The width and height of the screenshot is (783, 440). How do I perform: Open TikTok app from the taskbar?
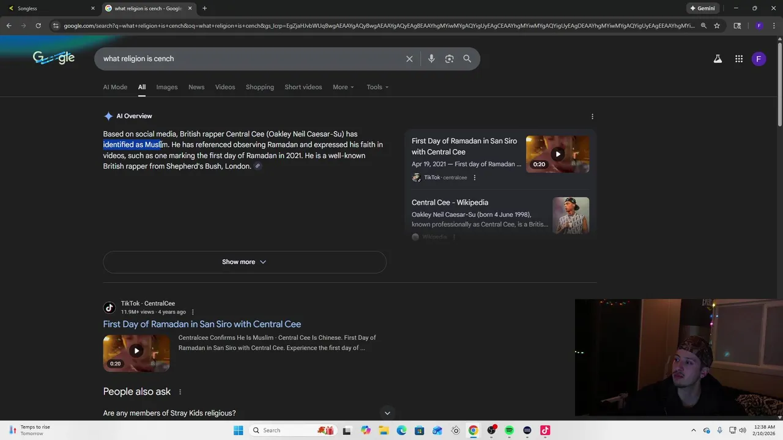point(545,430)
